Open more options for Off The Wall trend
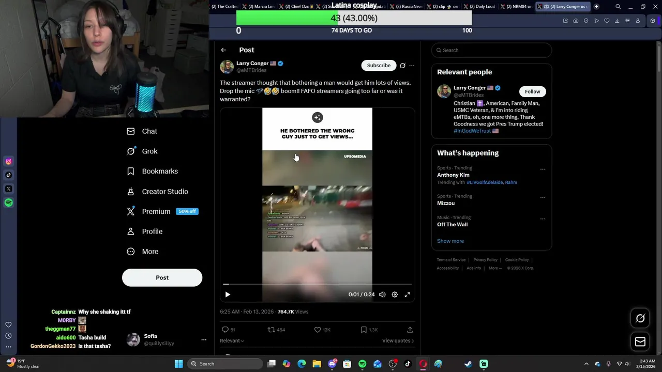Image resolution: width=662 pixels, height=372 pixels. [543, 219]
